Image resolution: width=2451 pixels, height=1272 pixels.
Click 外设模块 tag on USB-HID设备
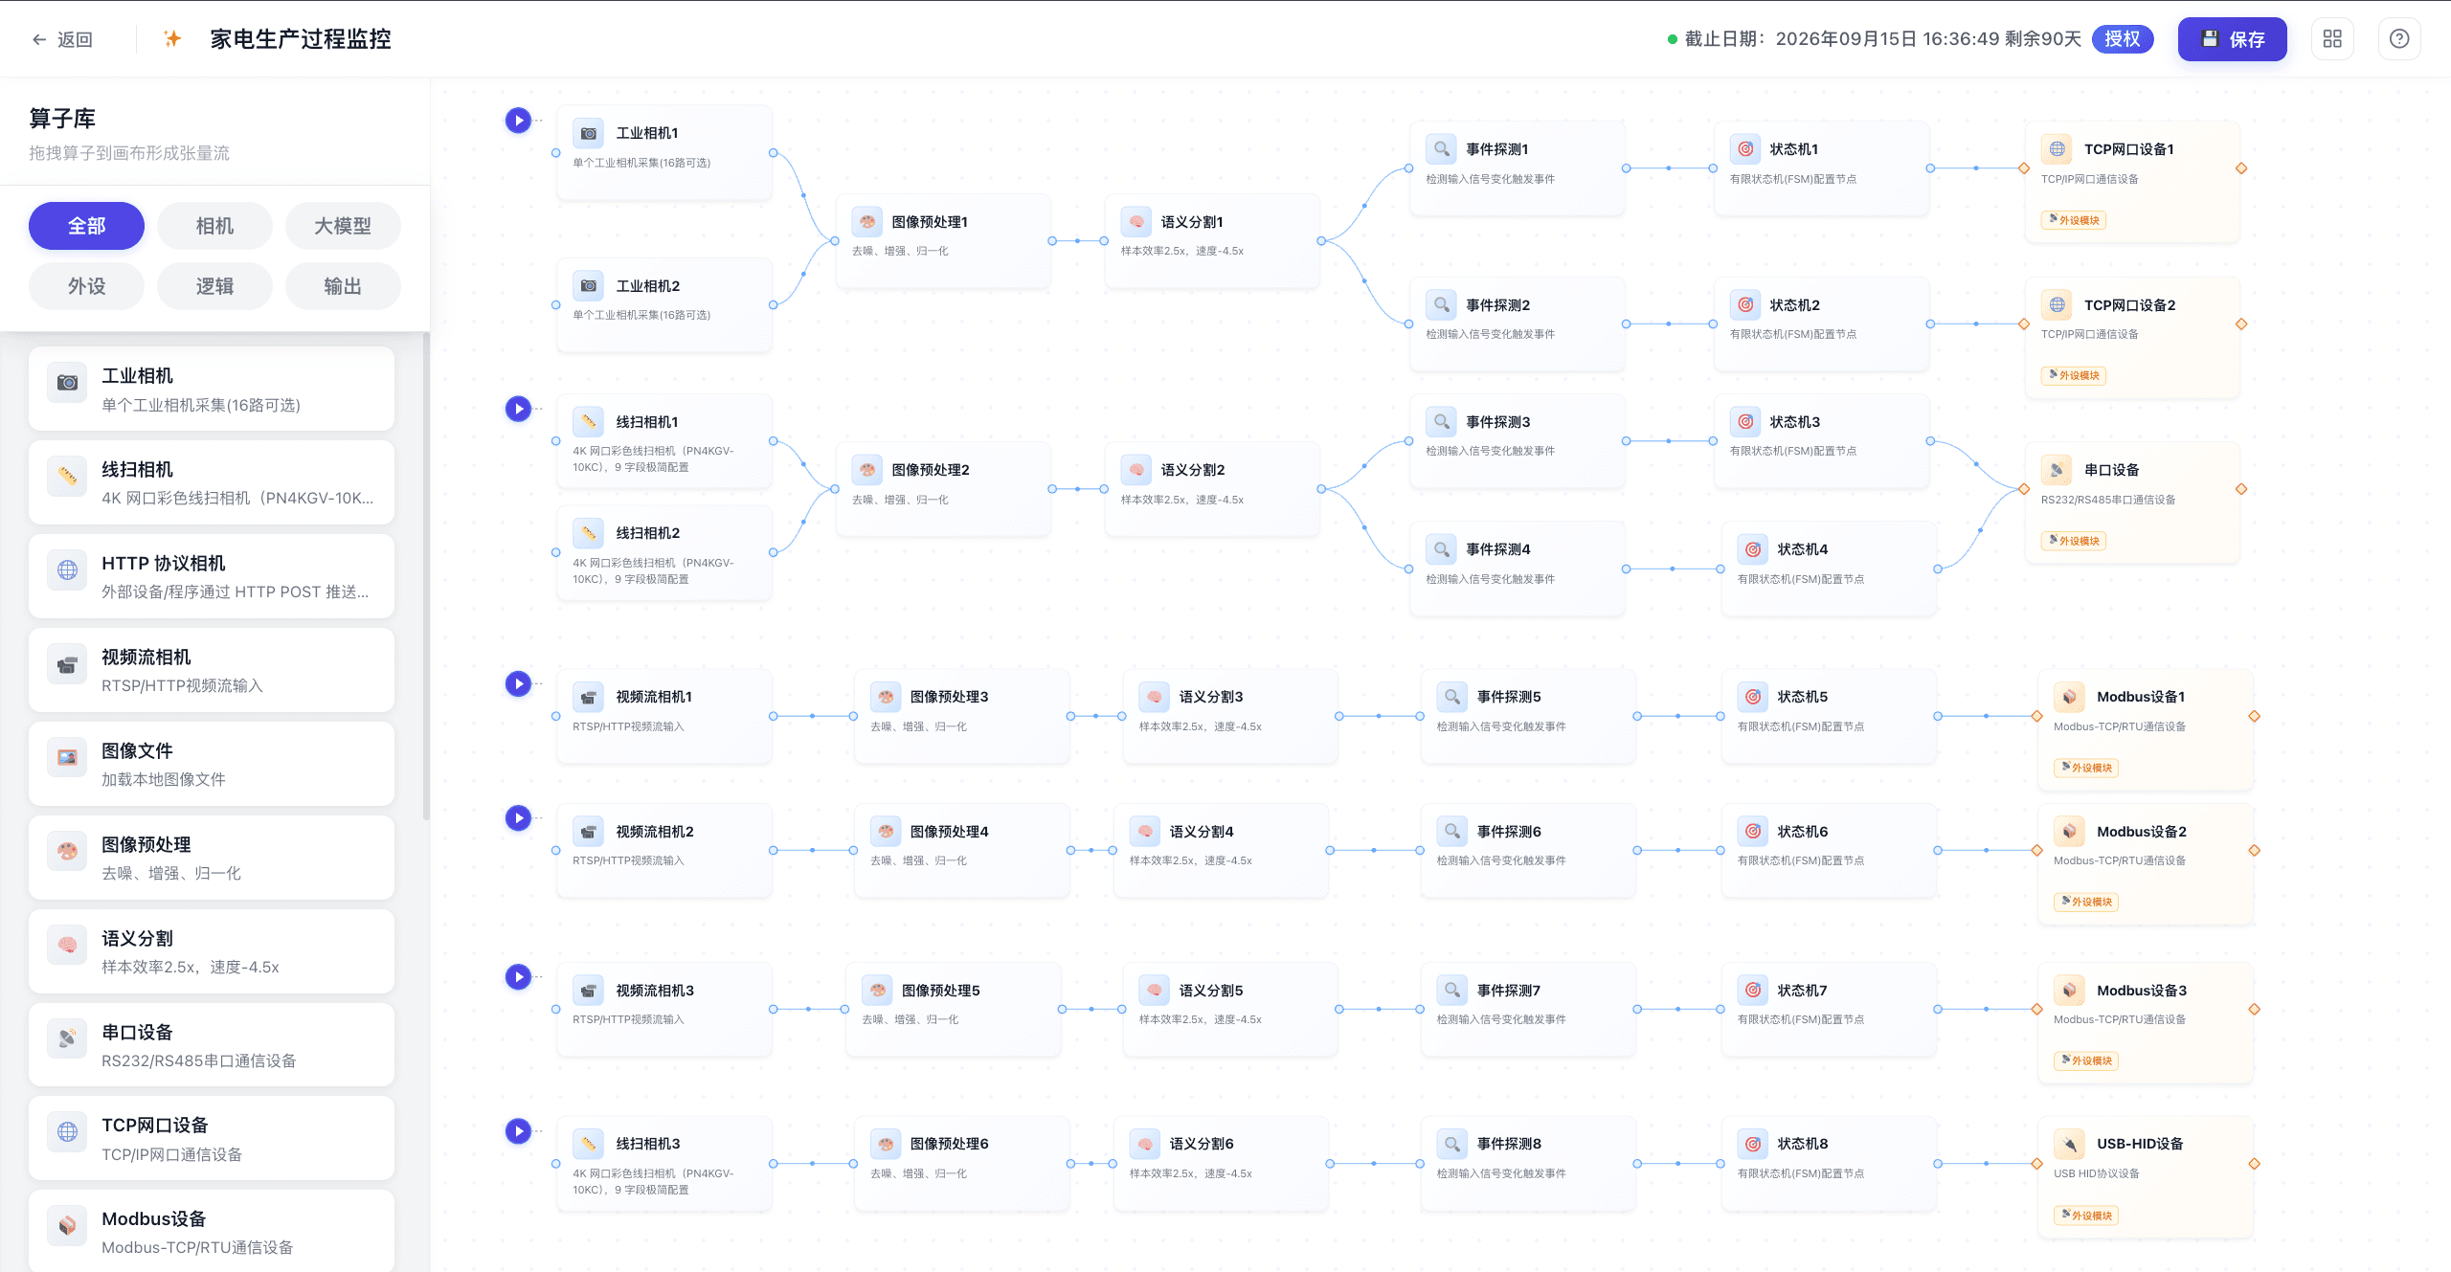coord(2086,1216)
